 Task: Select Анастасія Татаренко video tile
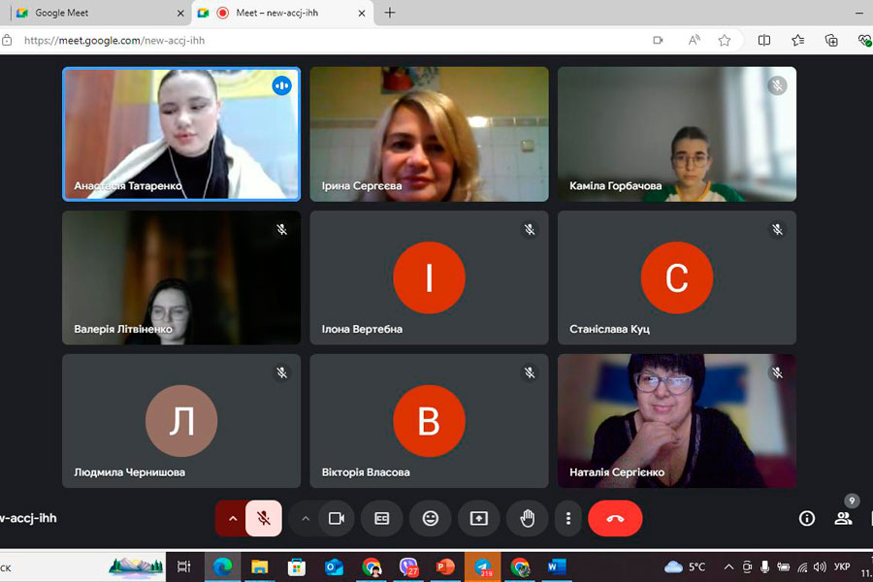click(181, 134)
